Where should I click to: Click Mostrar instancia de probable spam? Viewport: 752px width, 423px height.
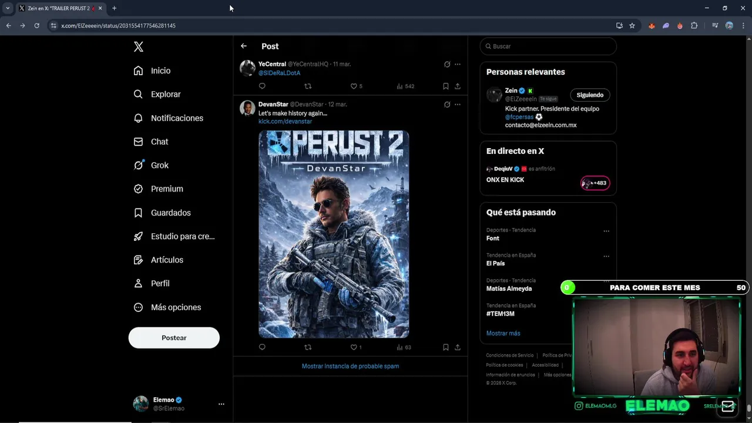point(350,366)
